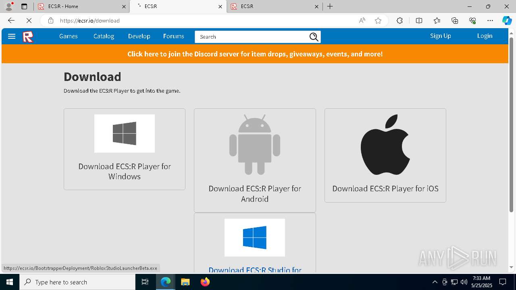Click the Discord server banner link
This screenshot has width=516, height=290.
click(255, 54)
